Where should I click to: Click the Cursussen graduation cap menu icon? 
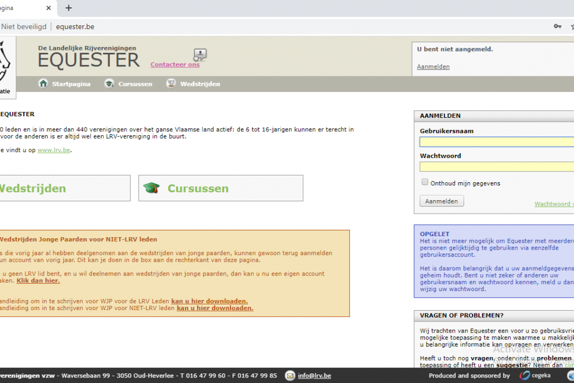point(109,84)
